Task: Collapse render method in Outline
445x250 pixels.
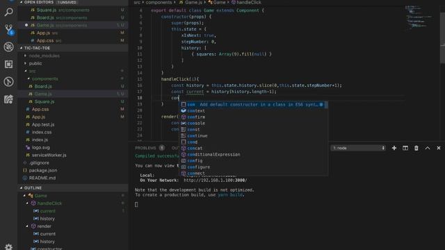Action: 27,226
